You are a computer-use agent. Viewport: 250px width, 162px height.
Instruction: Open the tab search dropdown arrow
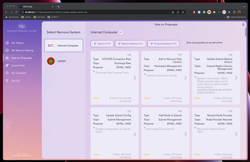click(244, 7)
